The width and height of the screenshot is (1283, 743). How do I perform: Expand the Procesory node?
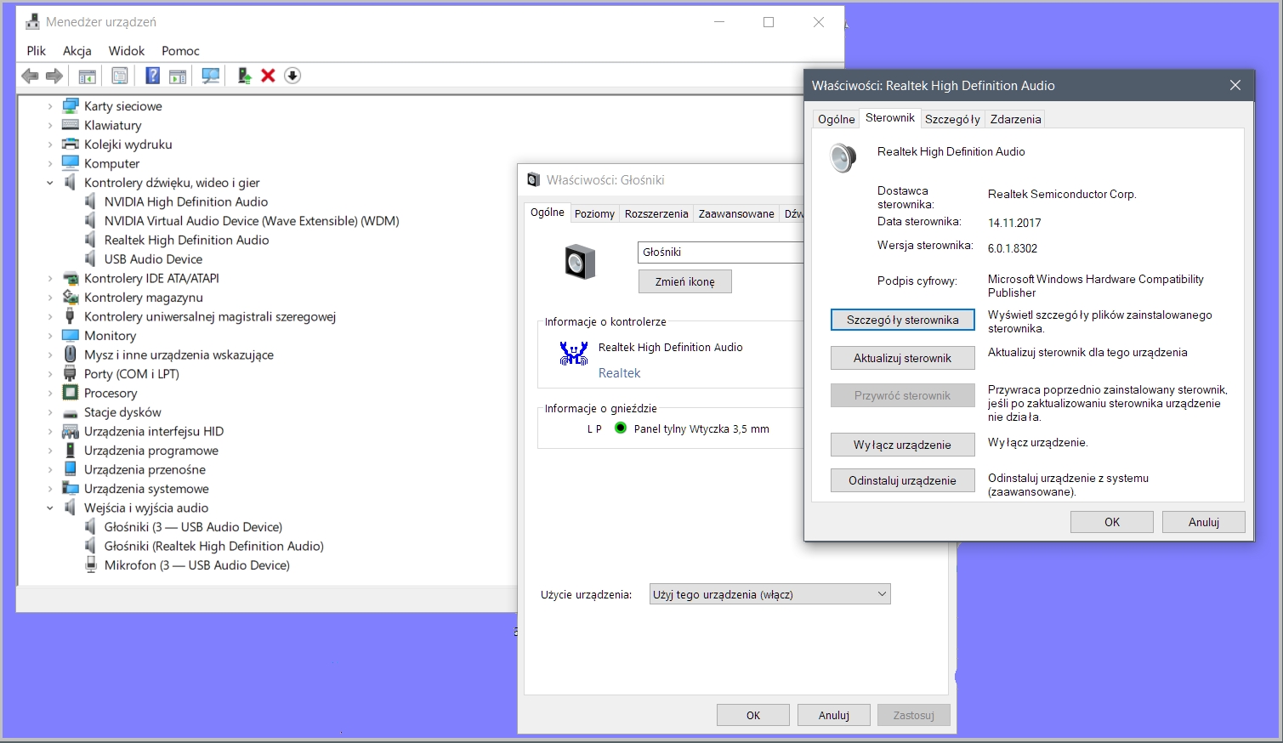click(x=50, y=393)
